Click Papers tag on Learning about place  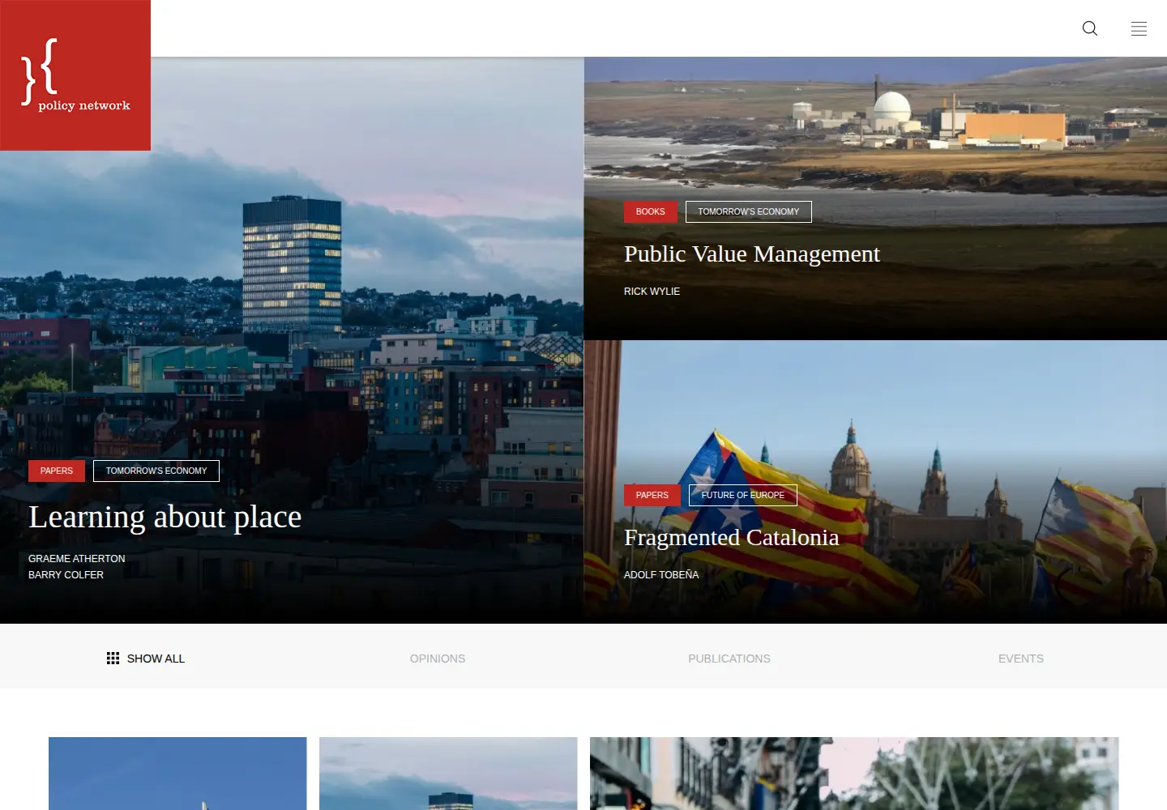coord(57,471)
